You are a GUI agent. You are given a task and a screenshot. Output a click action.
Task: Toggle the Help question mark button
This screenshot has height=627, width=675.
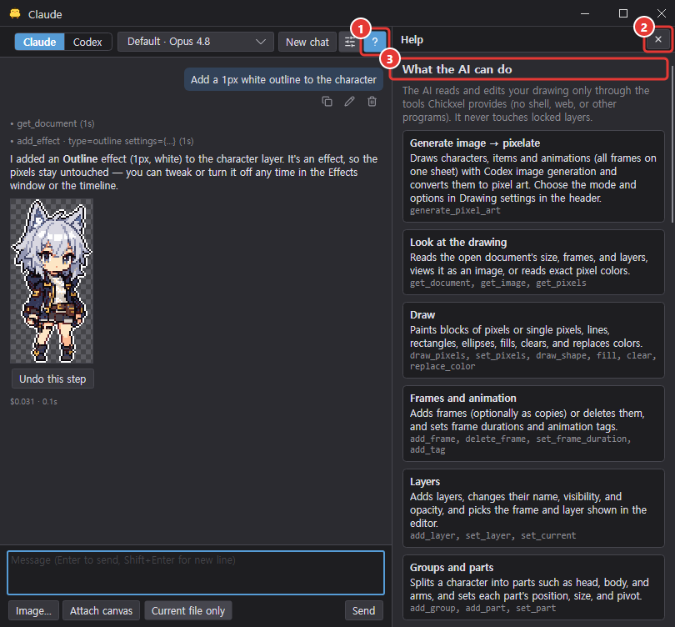[x=375, y=42]
